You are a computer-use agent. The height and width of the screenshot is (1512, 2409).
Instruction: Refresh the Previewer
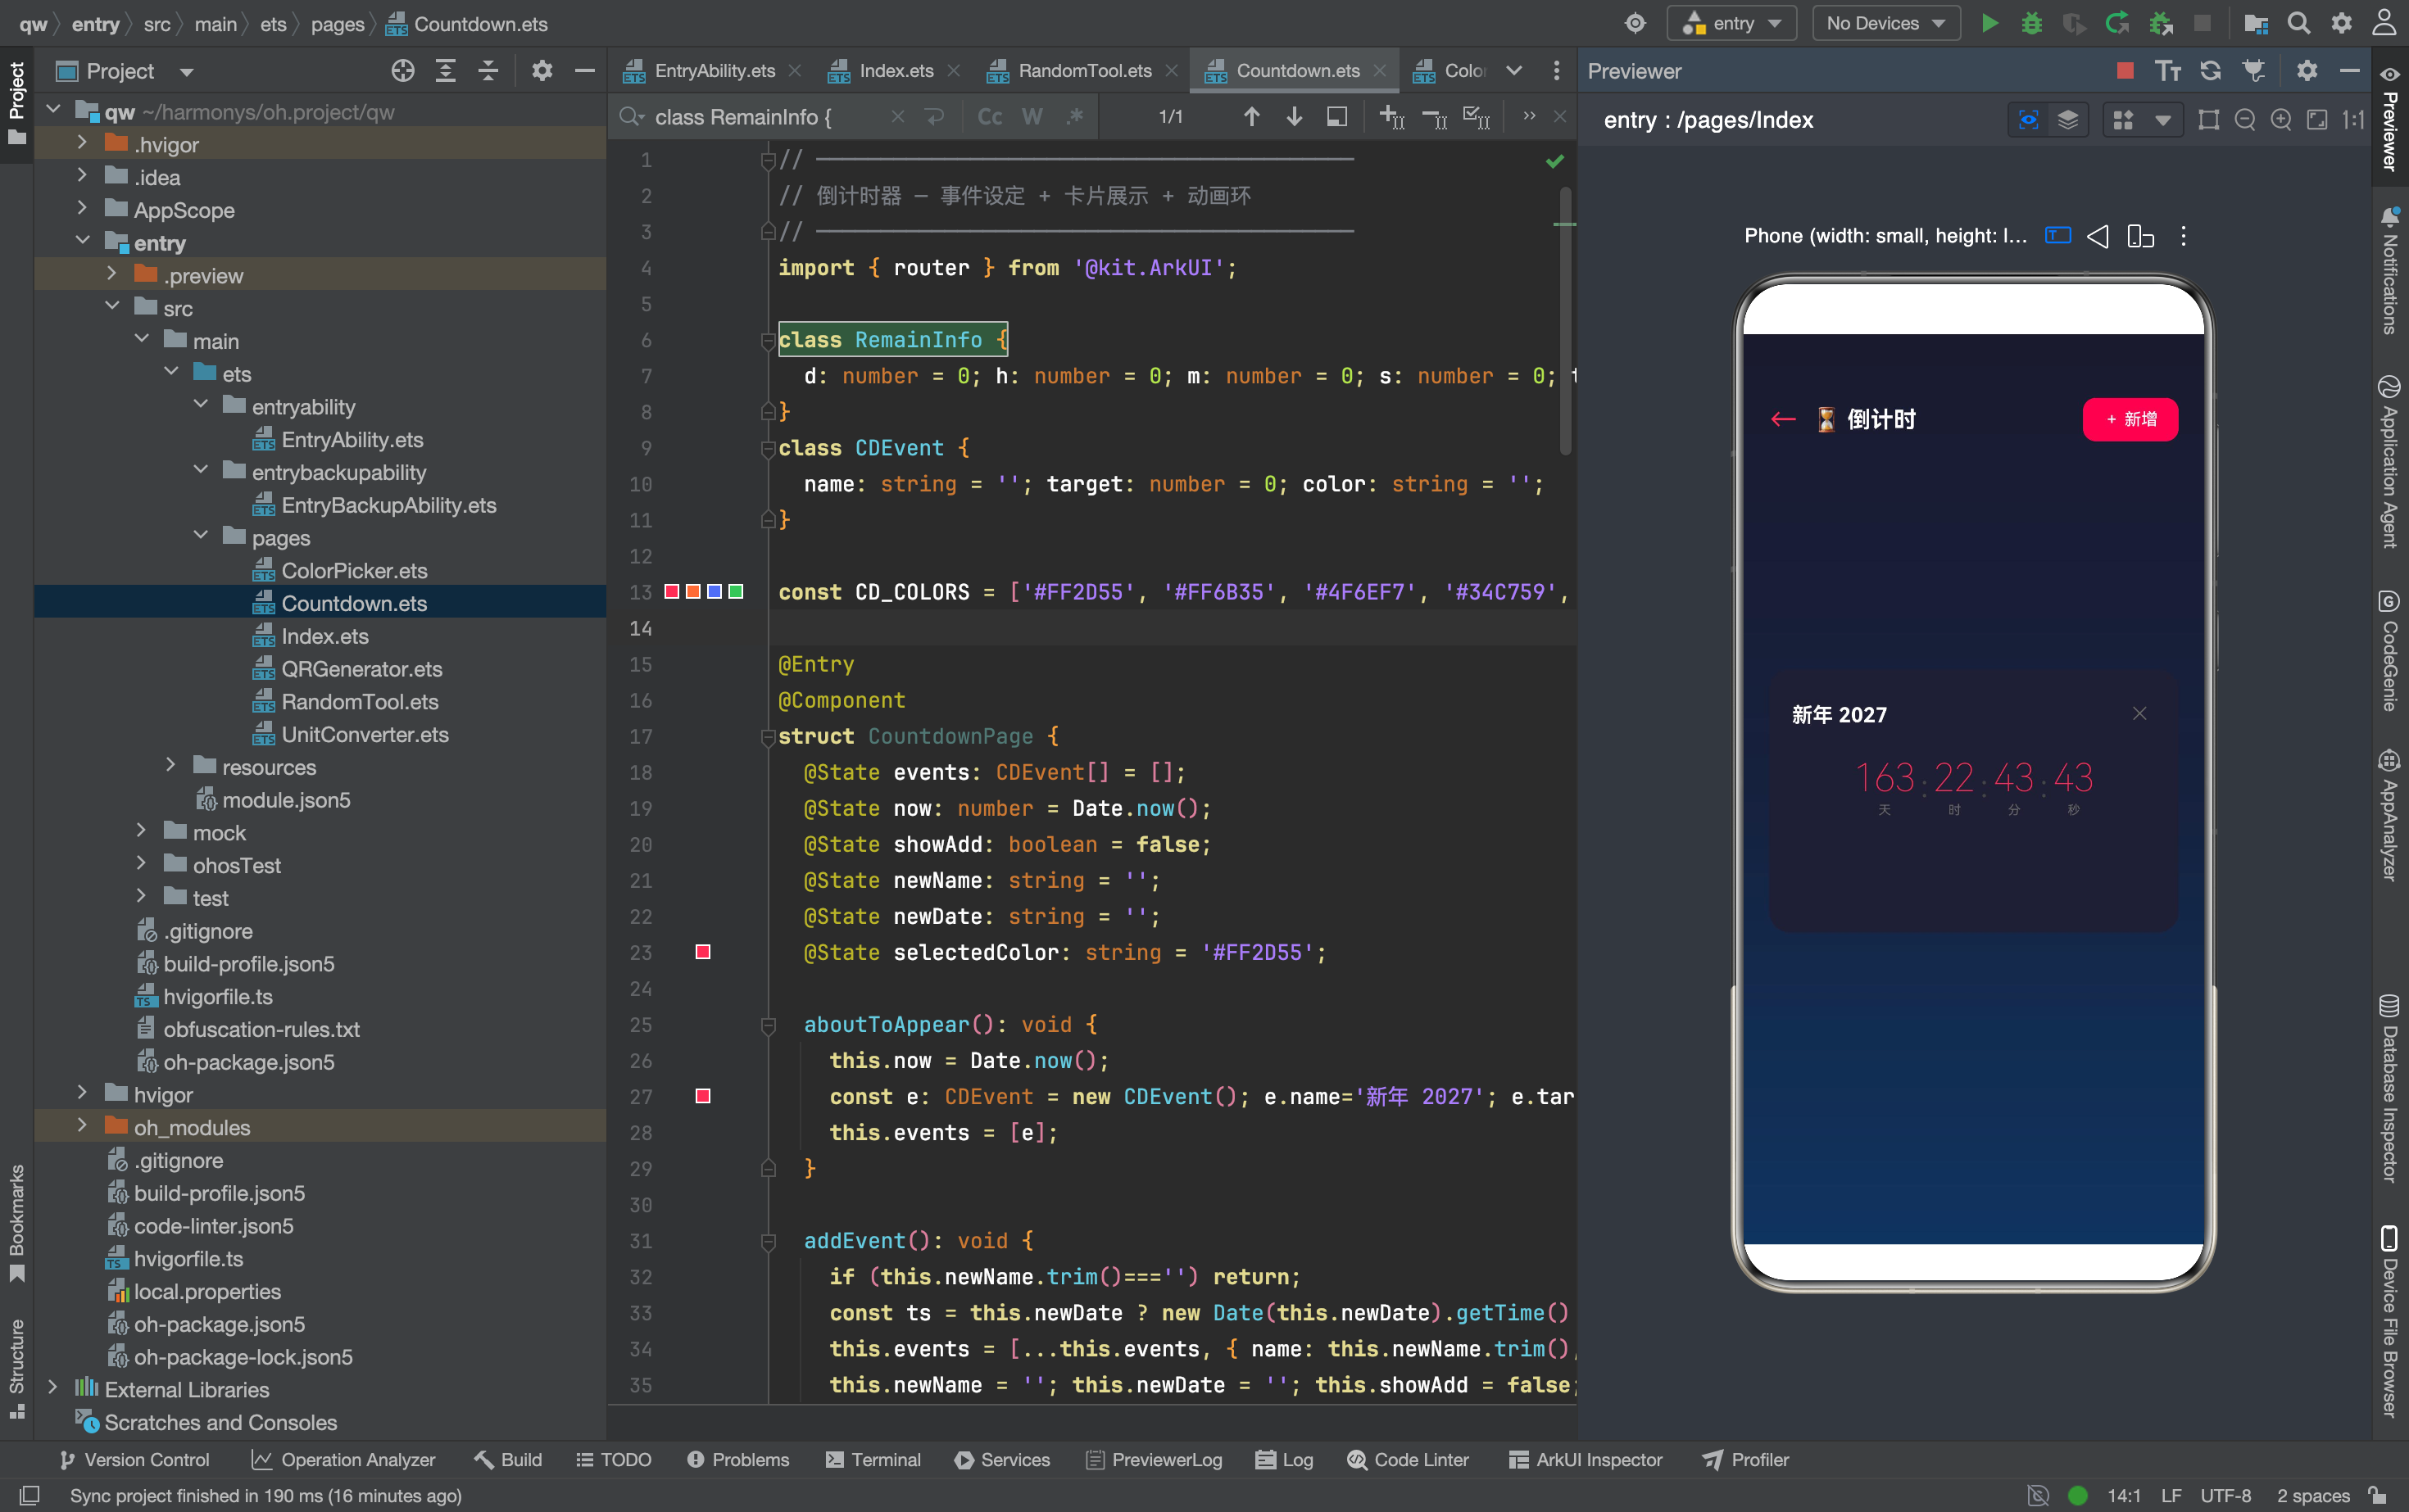tap(2211, 70)
